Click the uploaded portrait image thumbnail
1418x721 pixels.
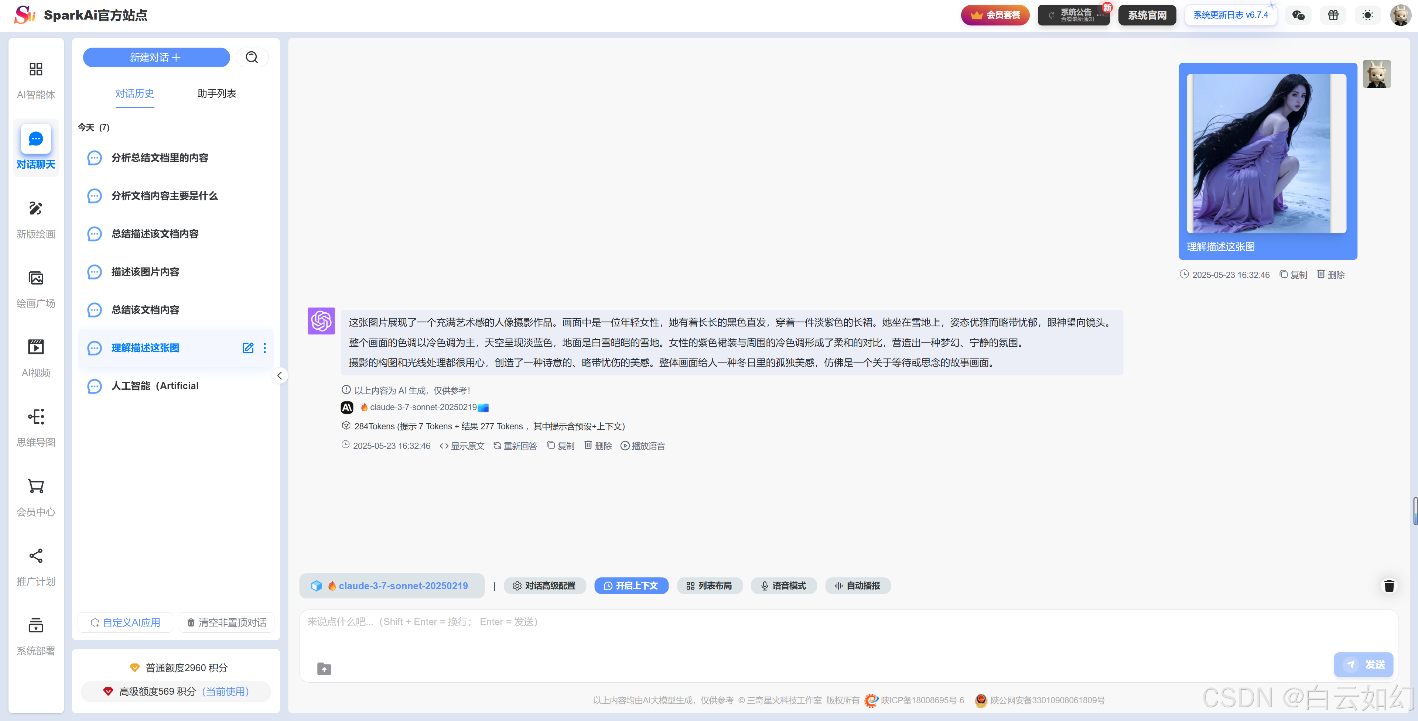(x=1267, y=154)
